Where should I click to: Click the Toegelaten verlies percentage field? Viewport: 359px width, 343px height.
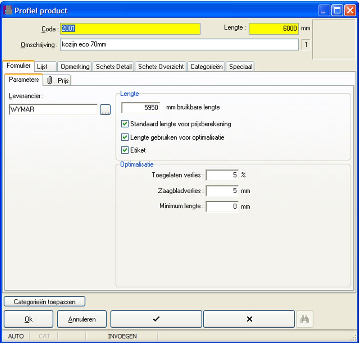click(222, 175)
